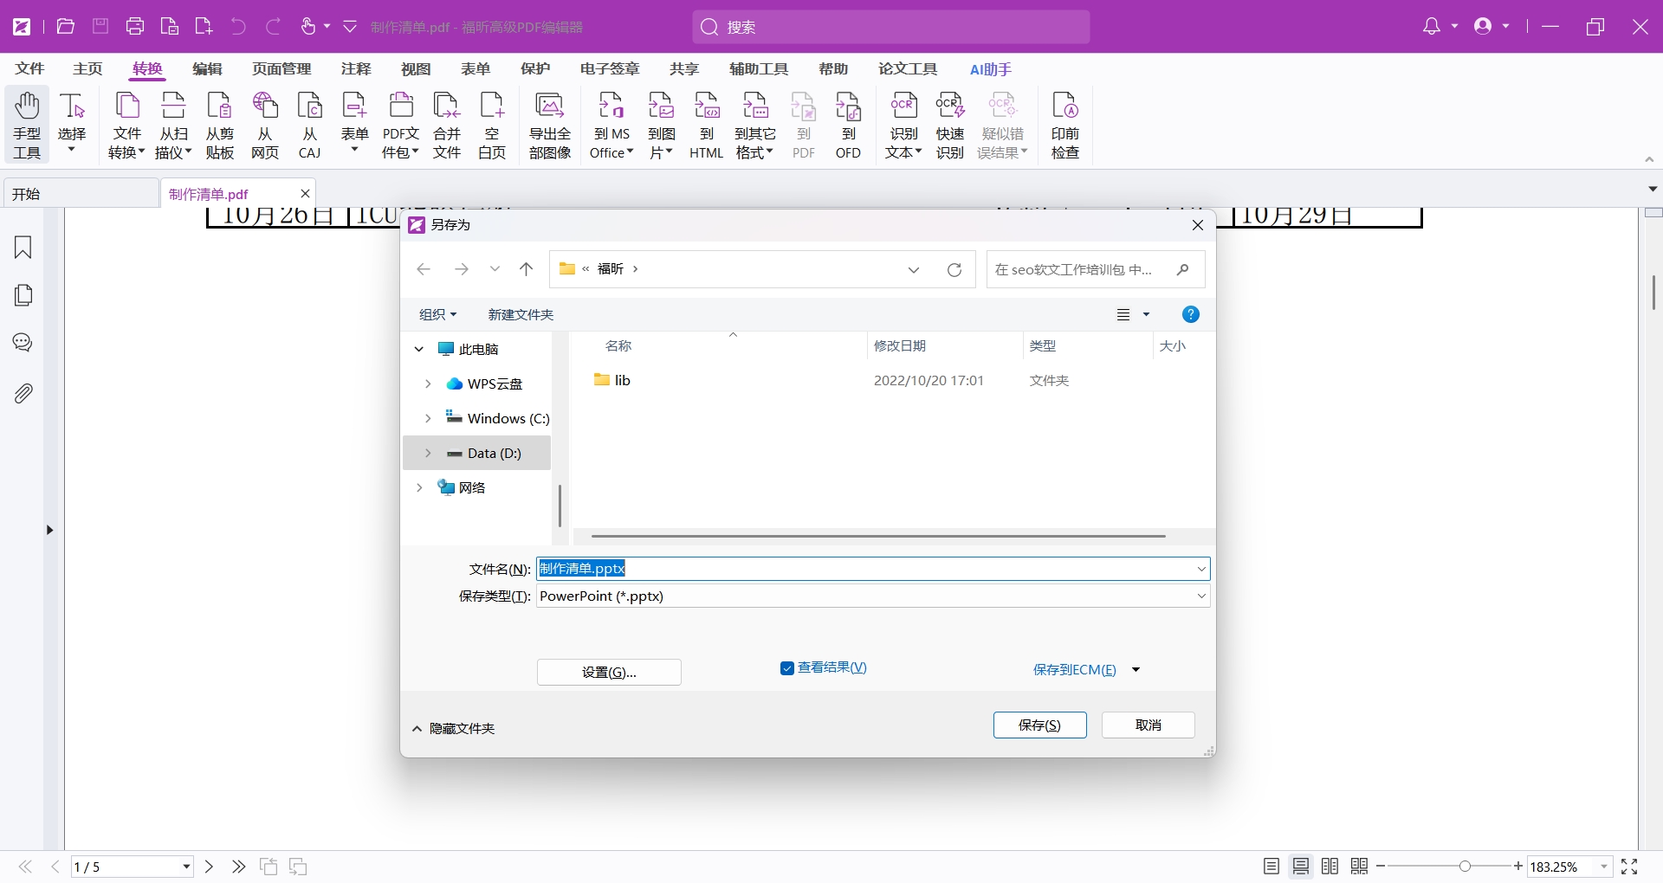The height and width of the screenshot is (883, 1663).
Task: Toggle 隐藏文件夹 at dialog bottom
Action: click(453, 729)
